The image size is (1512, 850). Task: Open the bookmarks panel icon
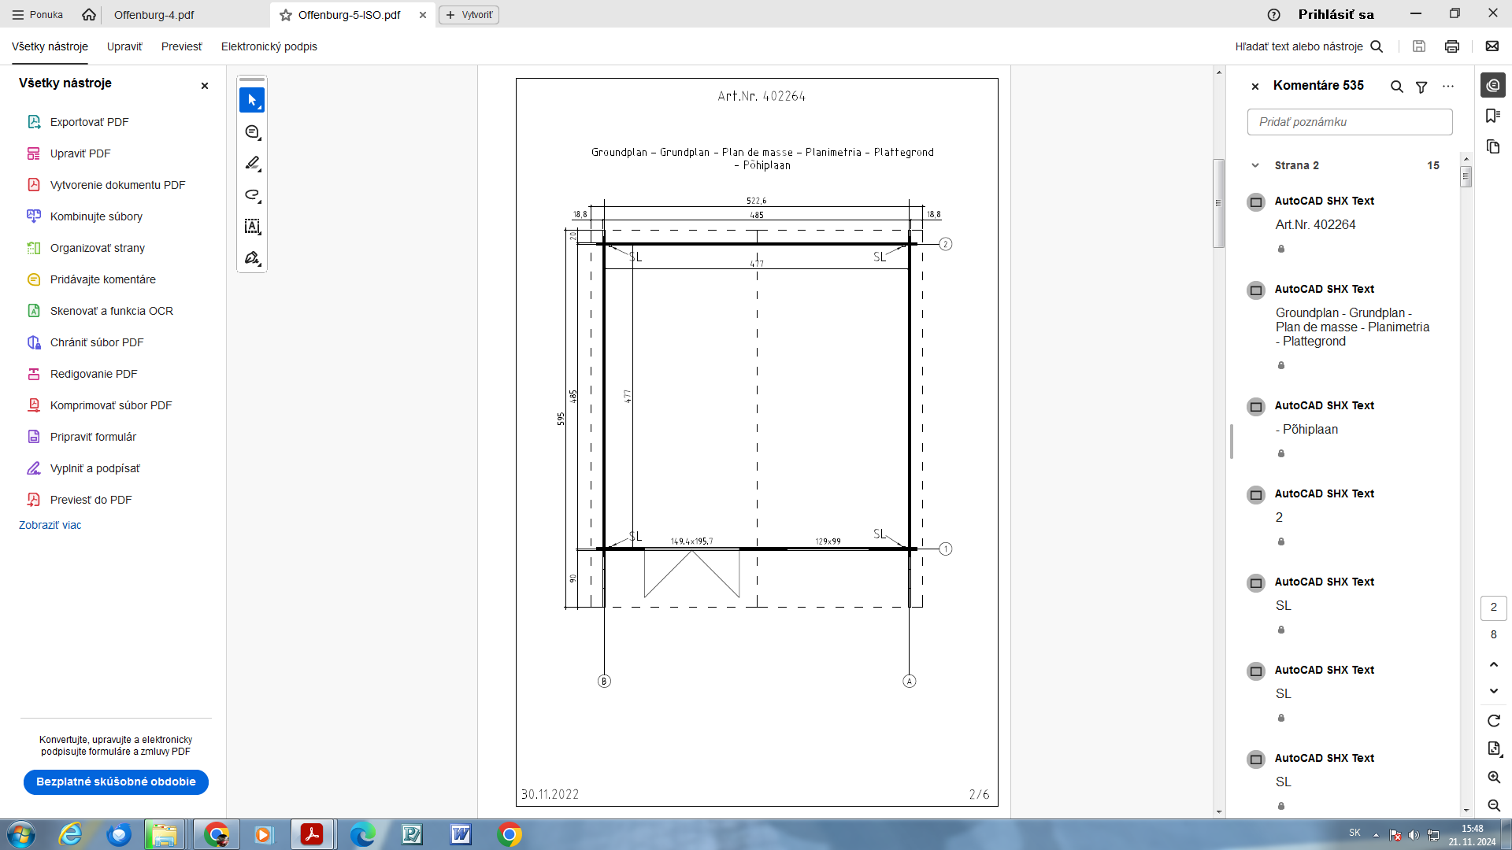1493,116
